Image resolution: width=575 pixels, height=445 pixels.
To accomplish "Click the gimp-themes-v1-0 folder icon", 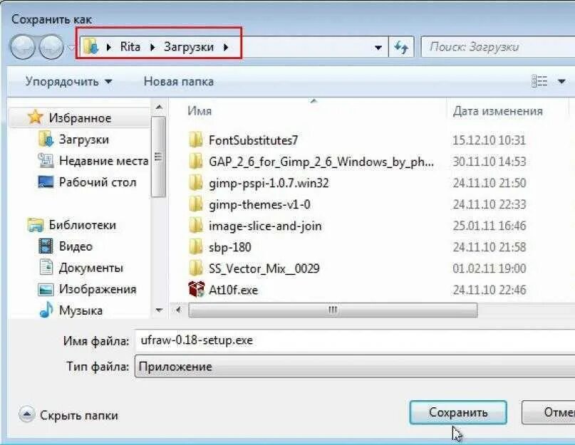I will (196, 204).
